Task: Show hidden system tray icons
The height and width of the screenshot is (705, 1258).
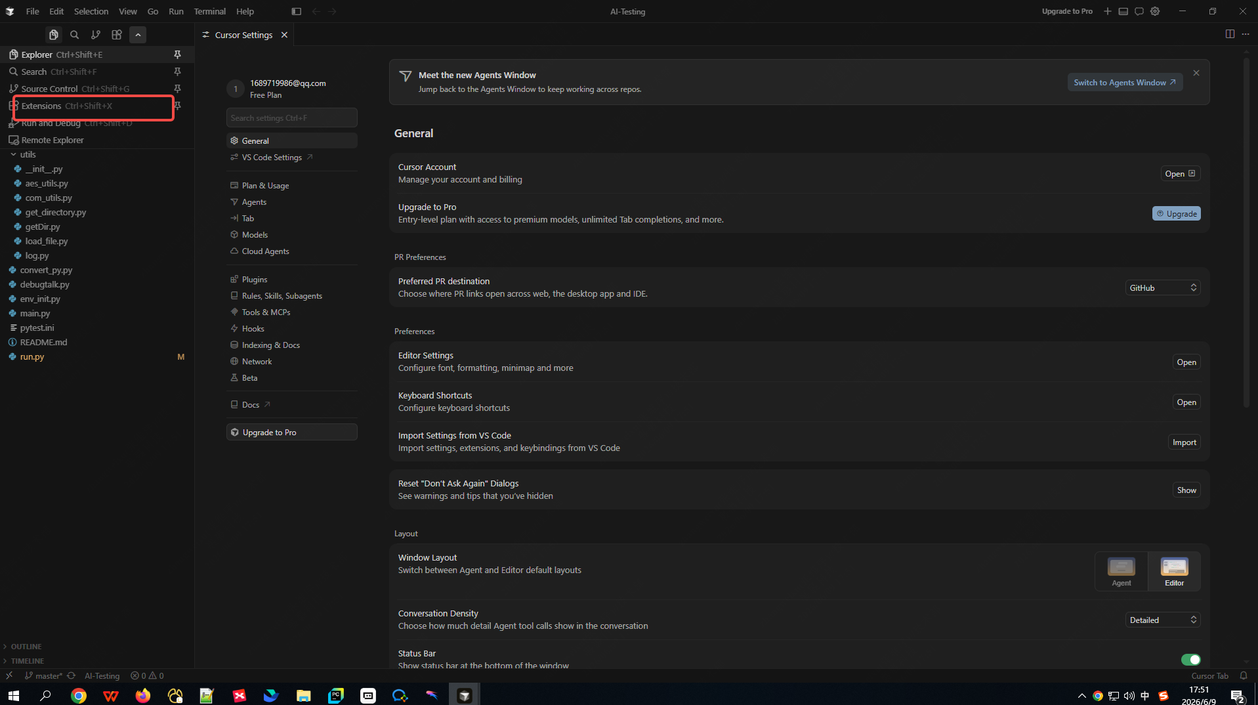Action: [x=1081, y=696]
